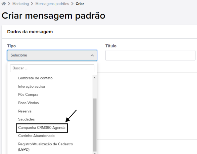The height and width of the screenshot is (154, 197).
Task: Click the dropdown list scrollbar thumb
Action: click(95, 125)
